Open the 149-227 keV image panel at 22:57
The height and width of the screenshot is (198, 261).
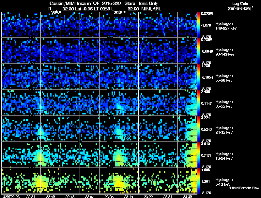tap(89, 25)
